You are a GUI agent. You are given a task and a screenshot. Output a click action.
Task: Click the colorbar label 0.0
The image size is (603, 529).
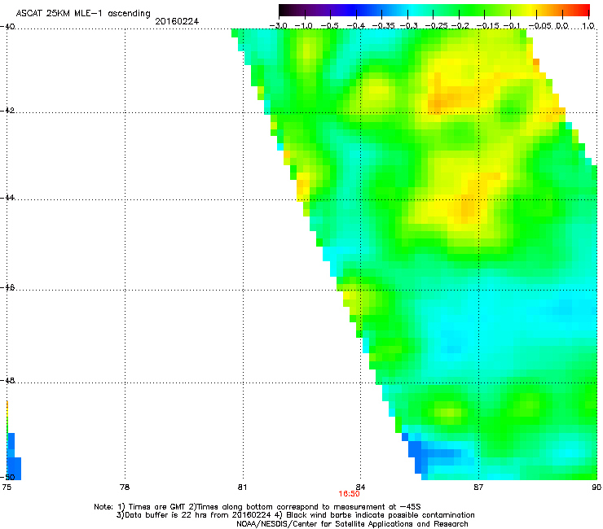pos(562,26)
